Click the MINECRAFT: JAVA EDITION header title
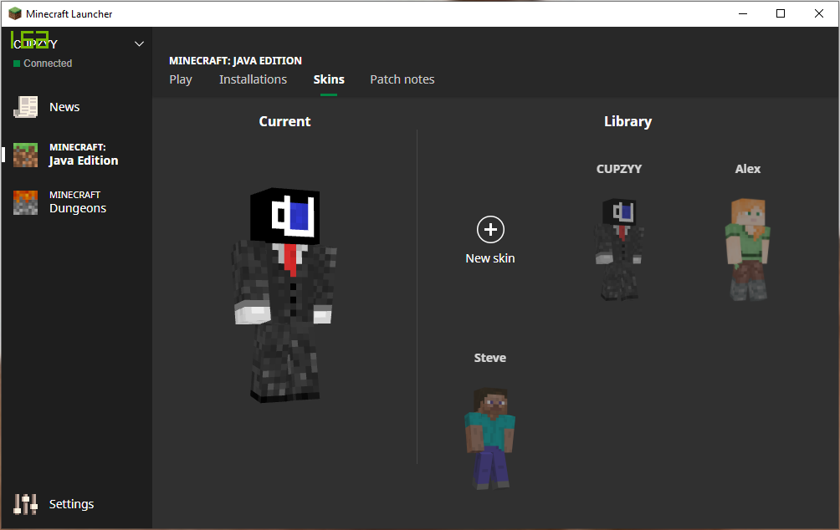This screenshot has height=530, width=840. pos(236,61)
